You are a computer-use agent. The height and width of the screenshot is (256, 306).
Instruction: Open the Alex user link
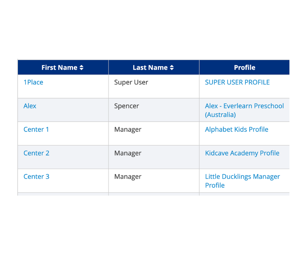point(30,106)
